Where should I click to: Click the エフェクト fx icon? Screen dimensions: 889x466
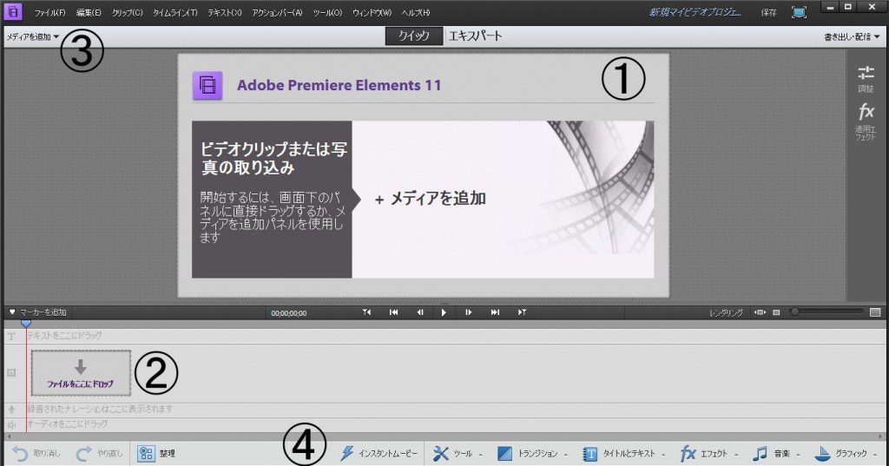click(x=688, y=454)
